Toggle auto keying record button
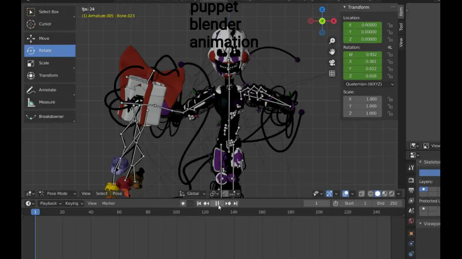 point(183,204)
